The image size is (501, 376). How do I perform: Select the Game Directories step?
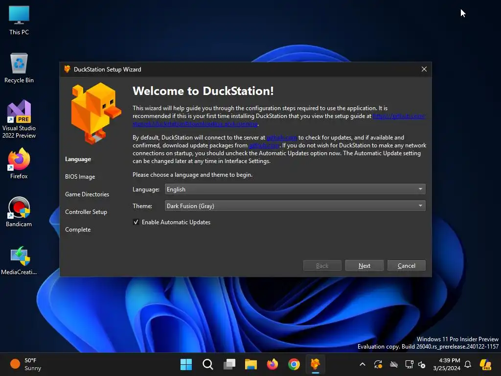[x=87, y=194]
